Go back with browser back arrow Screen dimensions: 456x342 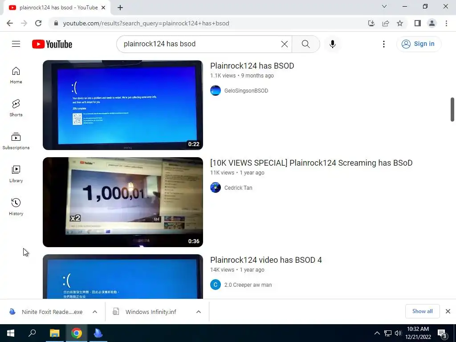pyautogui.click(x=10, y=23)
